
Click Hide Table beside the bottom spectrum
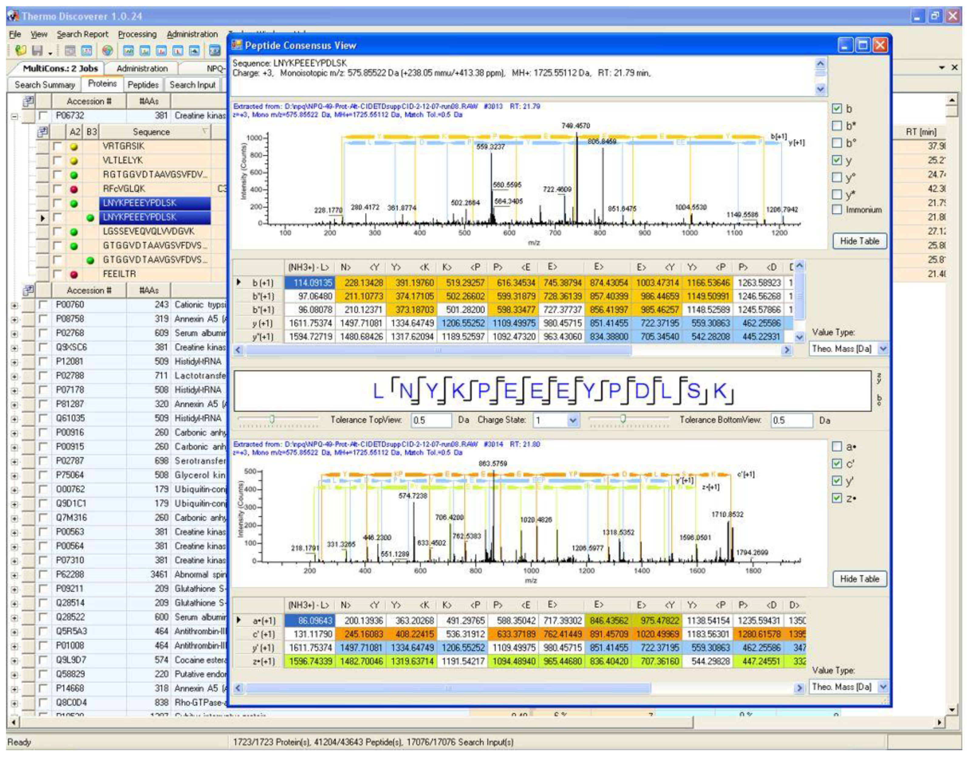859,579
